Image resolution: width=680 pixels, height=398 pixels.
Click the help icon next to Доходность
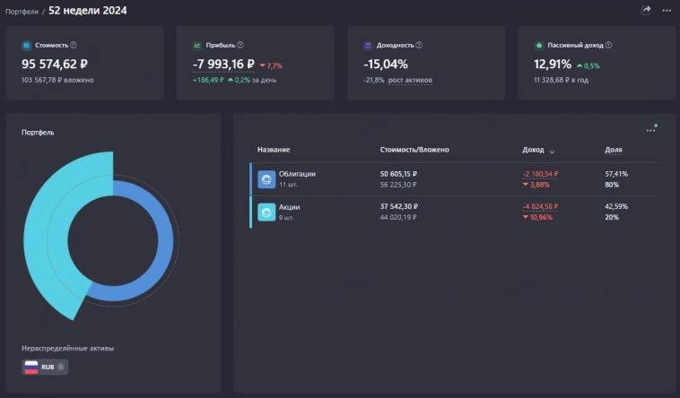click(x=419, y=45)
